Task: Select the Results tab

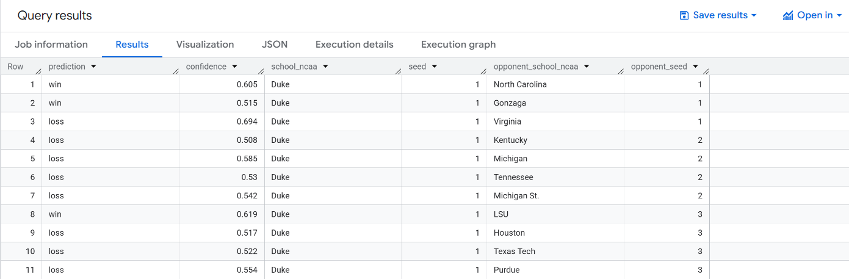Action: coord(132,45)
